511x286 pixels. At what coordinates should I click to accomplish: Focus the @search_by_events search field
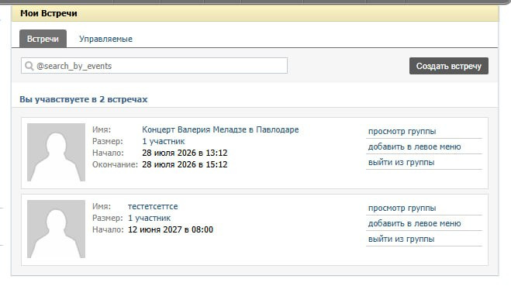[x=154, y=65]
